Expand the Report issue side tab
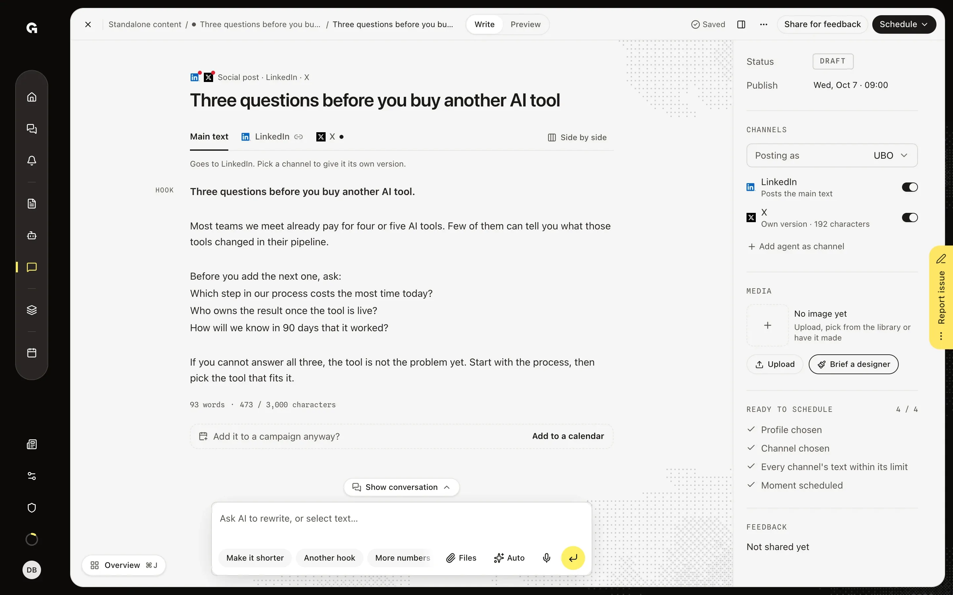 941,297
